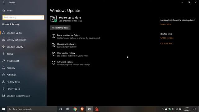This screenshot has height=112, width=199.
Task: Expand the system tray hidden icons chevron
Action: coord(162,109)
